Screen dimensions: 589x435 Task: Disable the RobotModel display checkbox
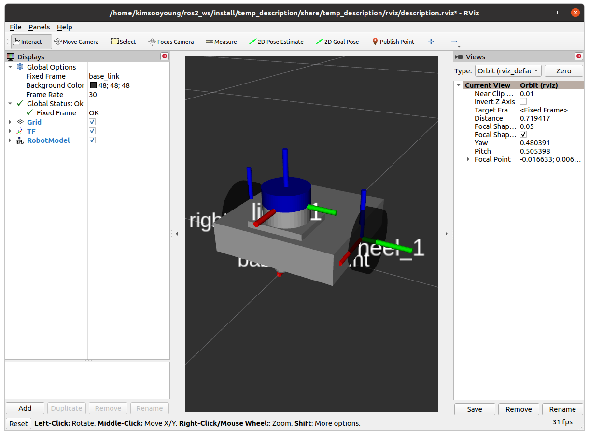(x=92, y=140)
